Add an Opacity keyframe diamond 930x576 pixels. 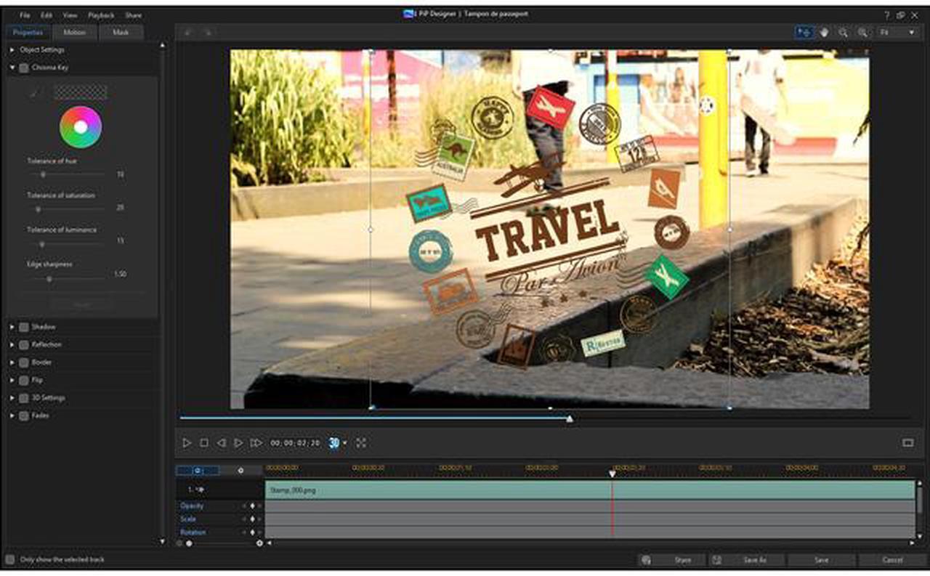[253, 506]
